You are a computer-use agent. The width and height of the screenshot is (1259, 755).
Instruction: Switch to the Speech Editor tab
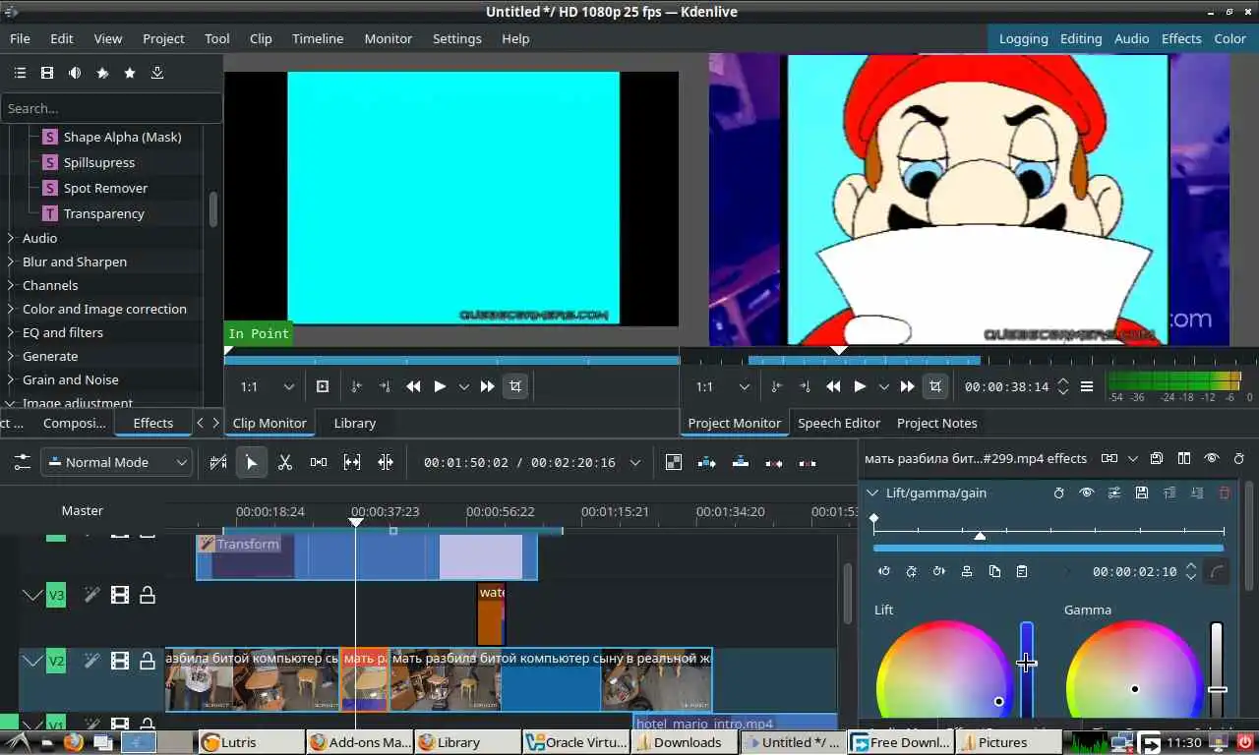tap(838, 423)
